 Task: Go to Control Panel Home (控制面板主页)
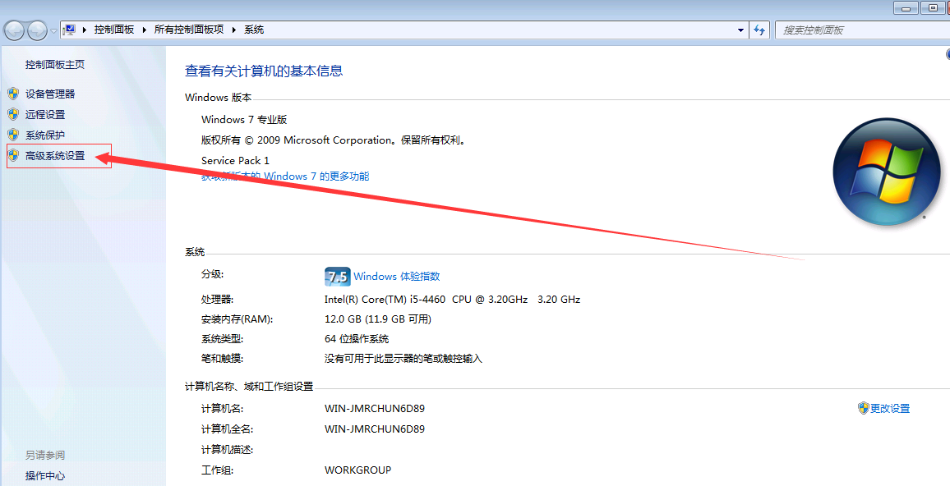pos(55,65)
